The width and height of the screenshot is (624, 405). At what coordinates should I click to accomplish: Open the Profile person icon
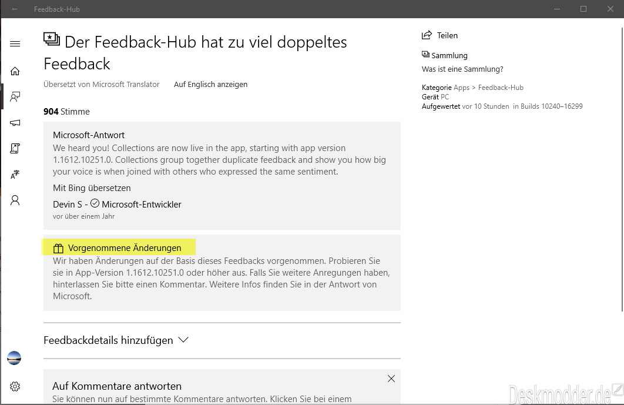pyautogui.click(x=15, y=200)
